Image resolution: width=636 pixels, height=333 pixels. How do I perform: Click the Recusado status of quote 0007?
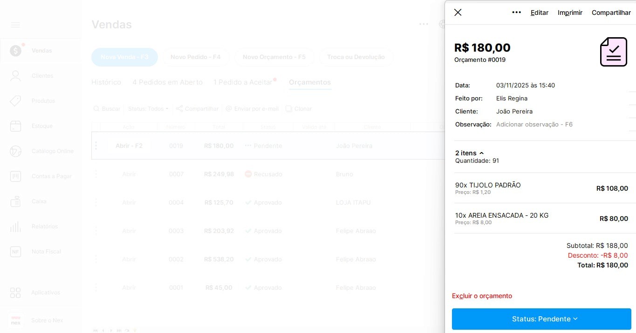pos(264,174)
